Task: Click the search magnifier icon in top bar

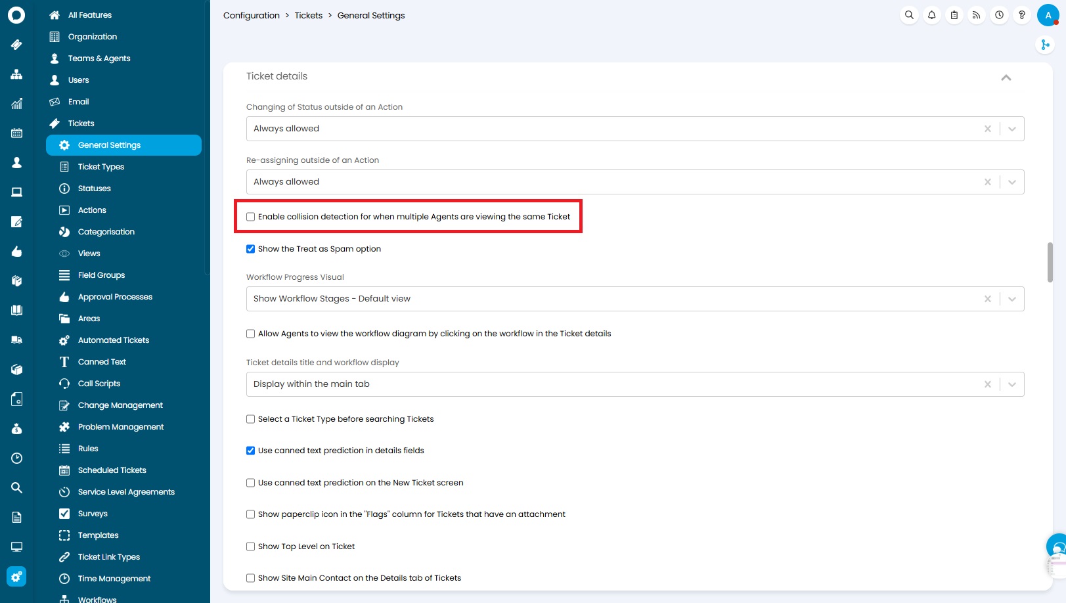Action: [x=909, y=15]
